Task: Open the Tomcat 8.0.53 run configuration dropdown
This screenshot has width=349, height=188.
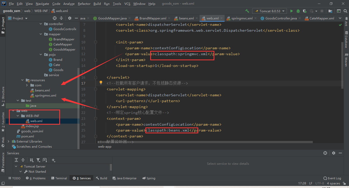Action: click(x=270, y=11)
